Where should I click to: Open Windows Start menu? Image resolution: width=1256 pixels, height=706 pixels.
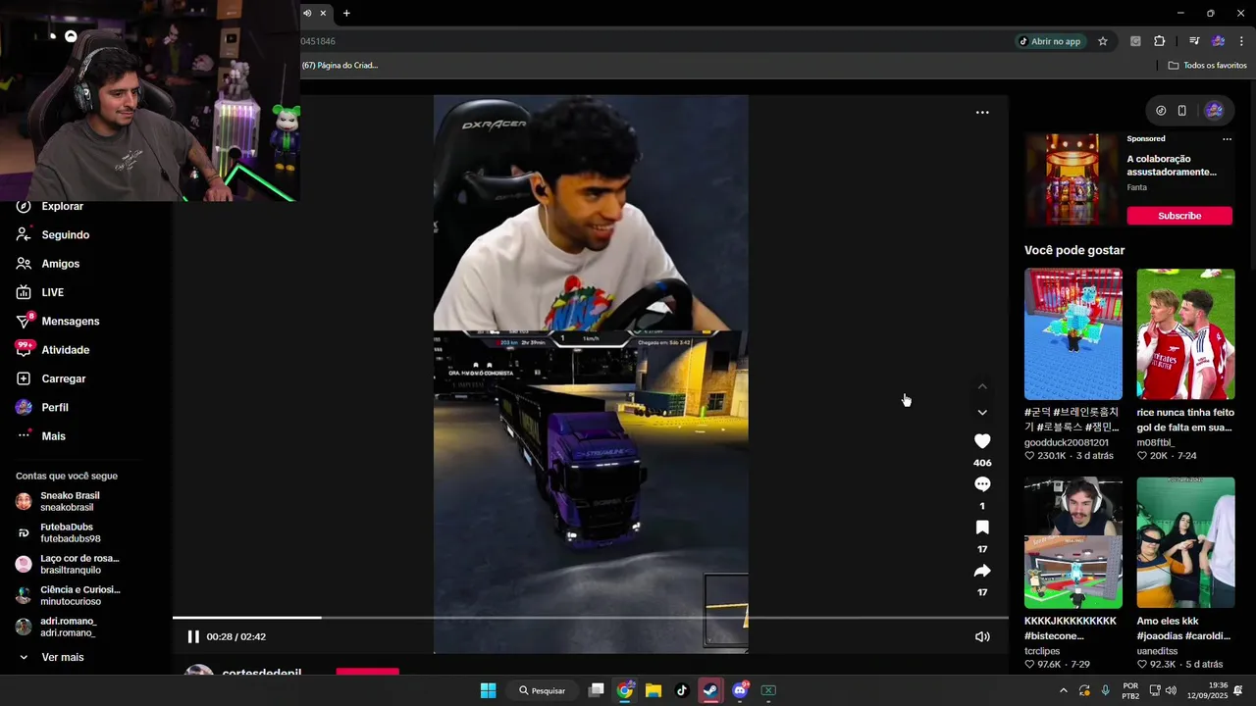click(488, 690)
